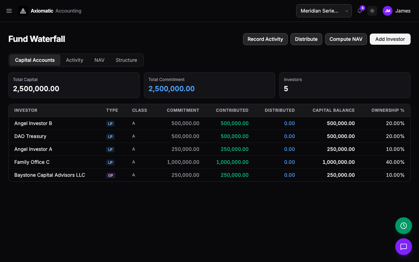Sort by the Commitment column header

[183, 110]
